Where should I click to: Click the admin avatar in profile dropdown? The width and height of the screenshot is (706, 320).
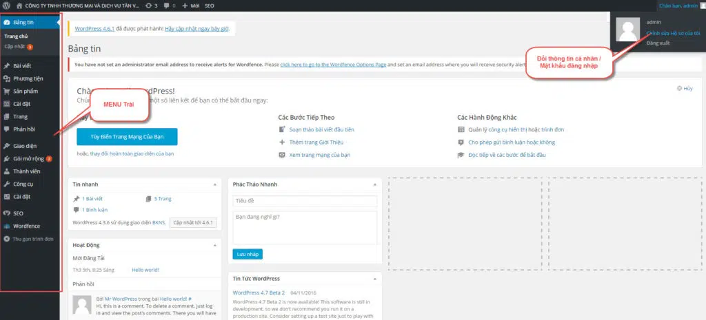(x=627, y=29)
